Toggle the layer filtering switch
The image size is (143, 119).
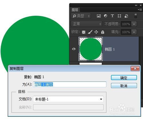[x=136, y=16]
